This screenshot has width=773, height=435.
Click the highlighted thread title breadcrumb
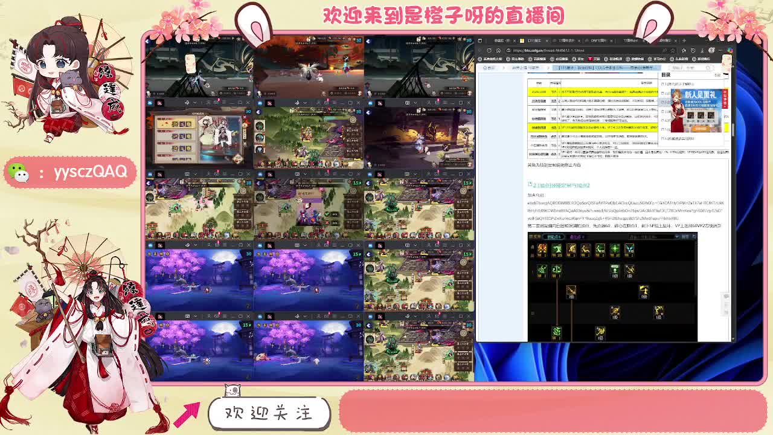click(606, 68)
